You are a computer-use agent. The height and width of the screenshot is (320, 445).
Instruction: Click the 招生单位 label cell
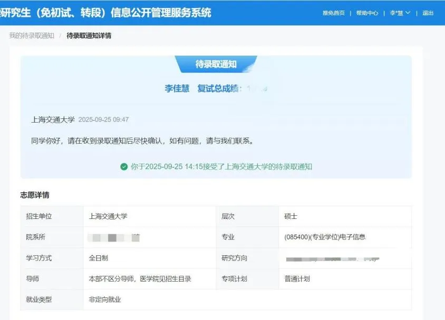pyautogui.click(x=52, y=216)
